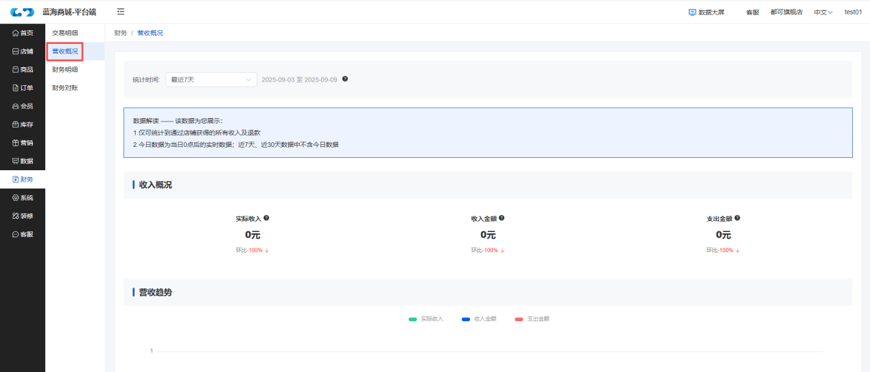Click the 数据解读 notice first line
This screenshot has width=870, height=372.
(x=178, y=121)
